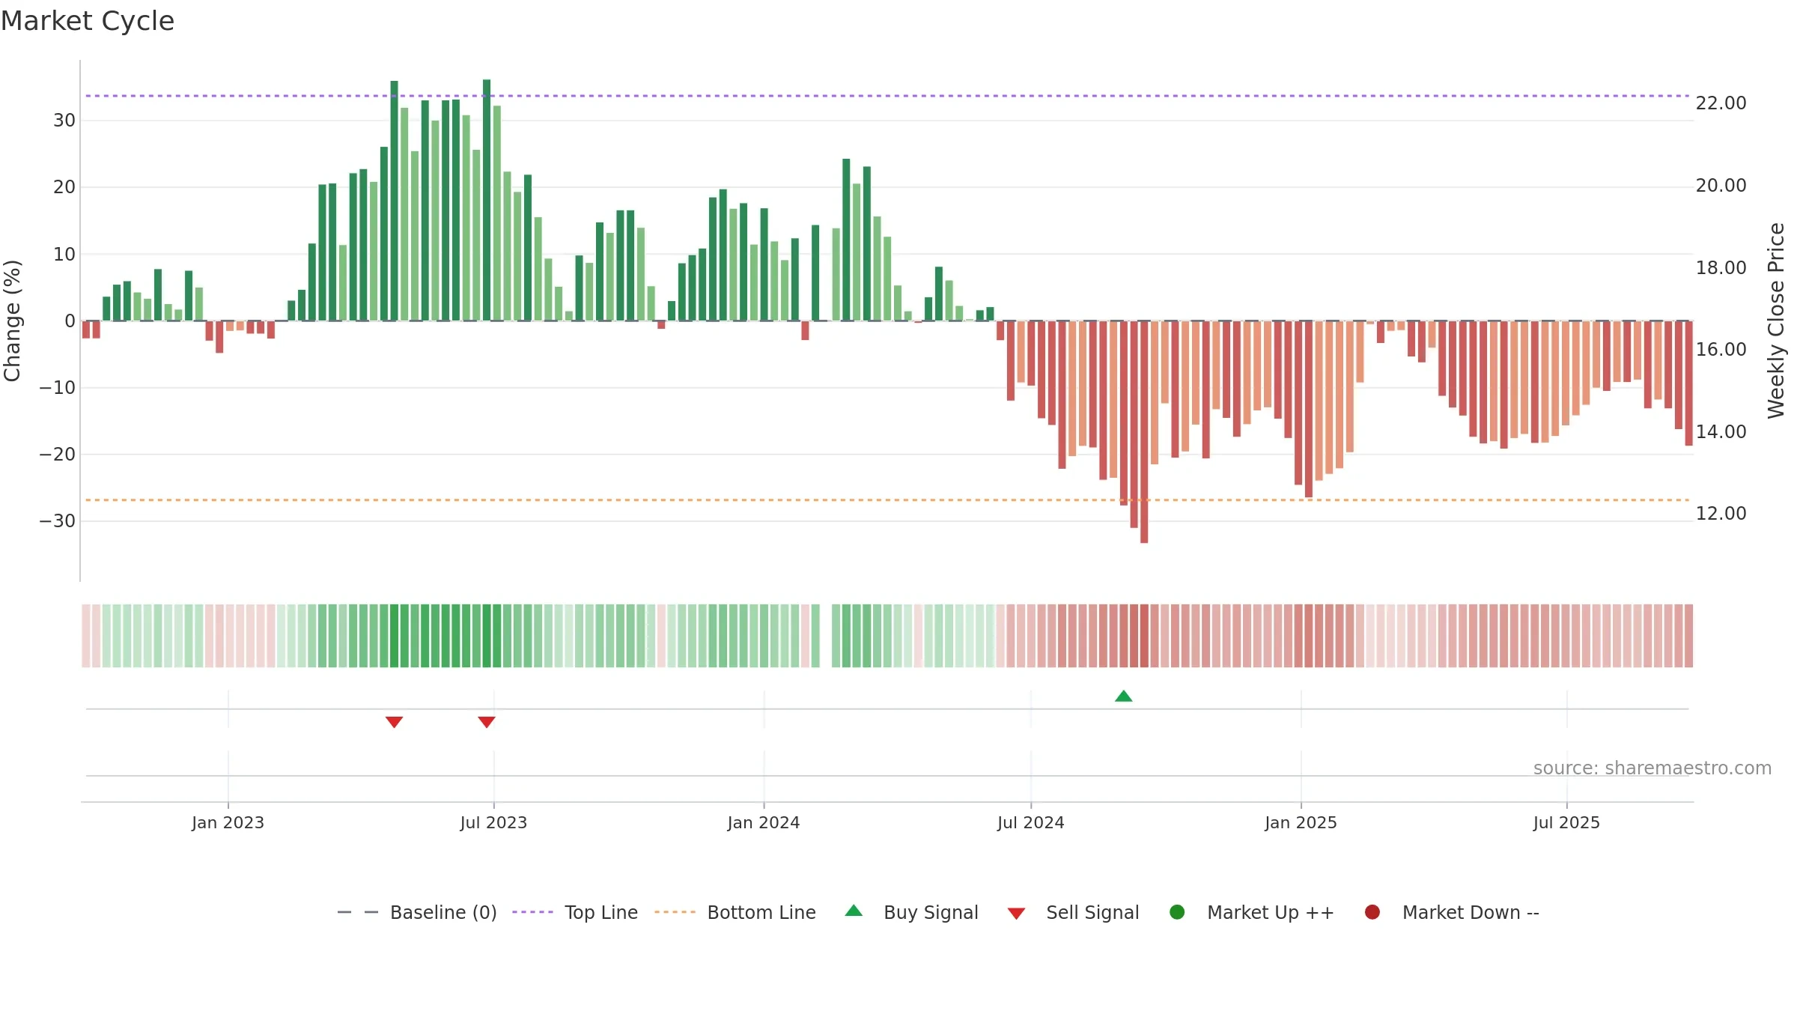The image size is (1797, 1011).
Task: Click the Jul 2023 axis label
Action: (493, 823)
